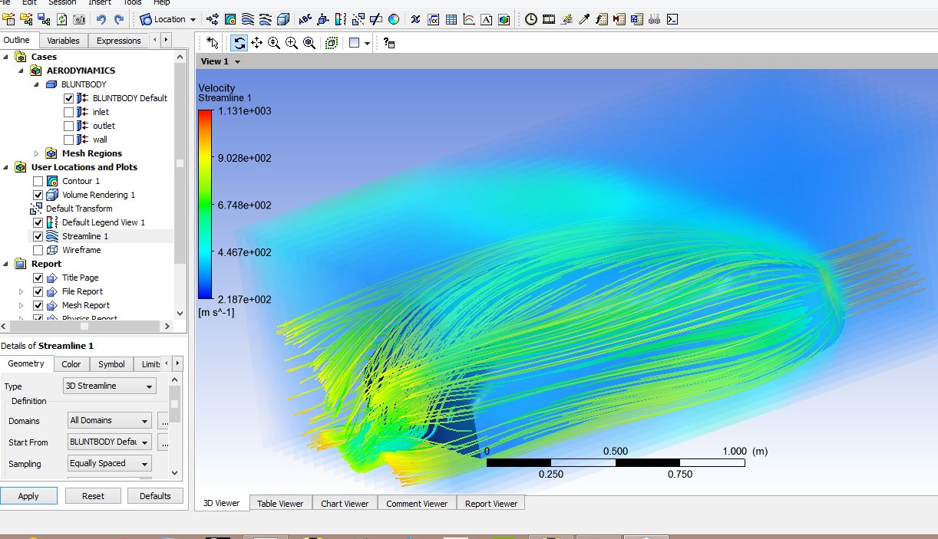Open the Function Calculator icon

point(602,19)
